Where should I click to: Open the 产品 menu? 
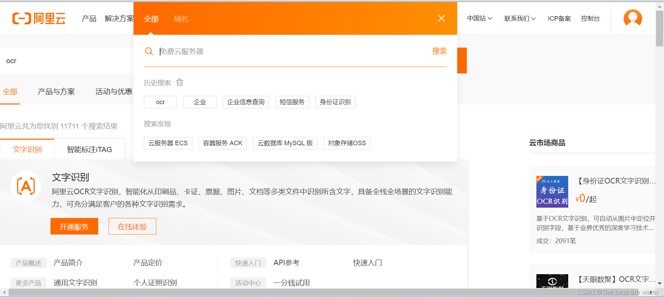coord(89,18)
